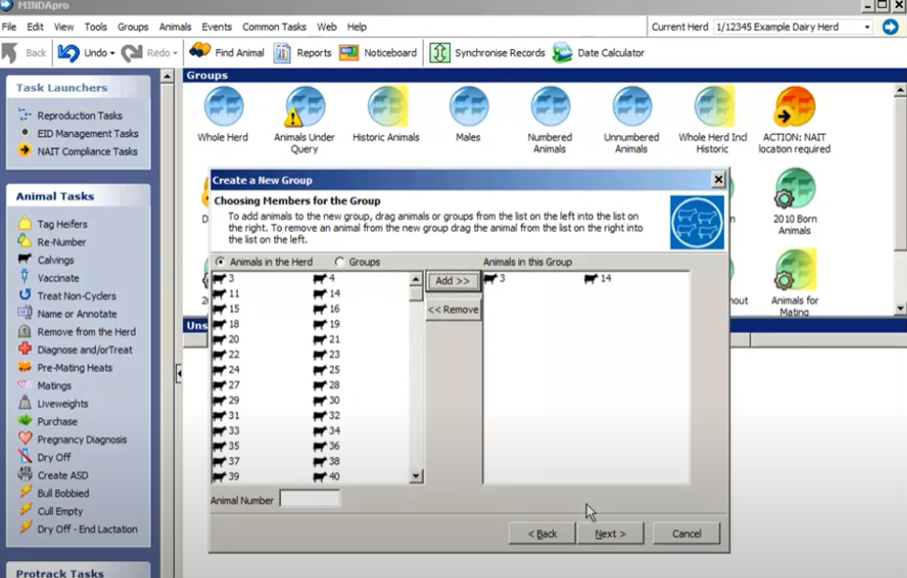Open the Animals Under Query group
Screen dimensions: 907x578
pyautogui.click(x=304, y=107)
